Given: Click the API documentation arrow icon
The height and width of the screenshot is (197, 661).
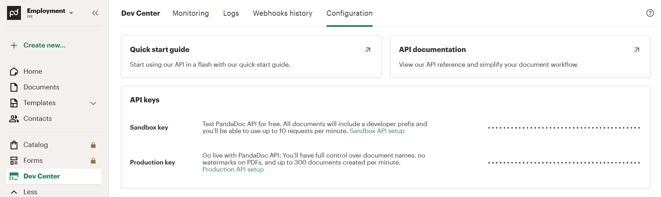Looking at the screenshot, I should pyautogui.click(x=637, y=50).
